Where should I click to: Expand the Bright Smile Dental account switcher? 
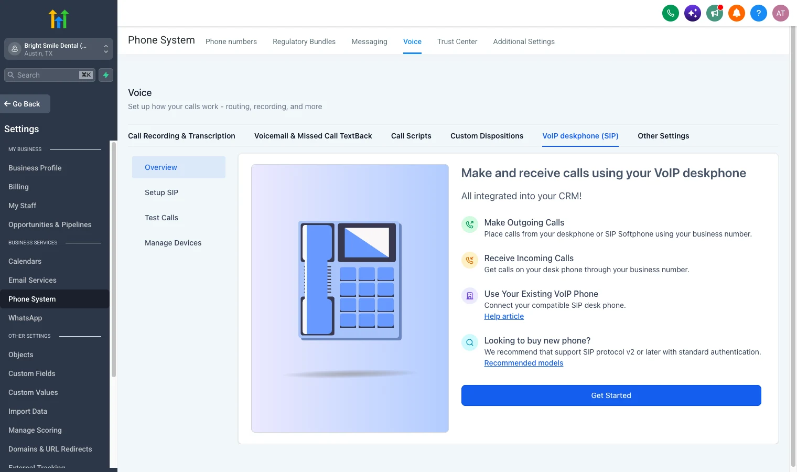[x=59, y=49]
